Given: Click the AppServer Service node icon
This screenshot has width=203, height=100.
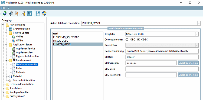Looking at the screenshot, I should point(14,49).
